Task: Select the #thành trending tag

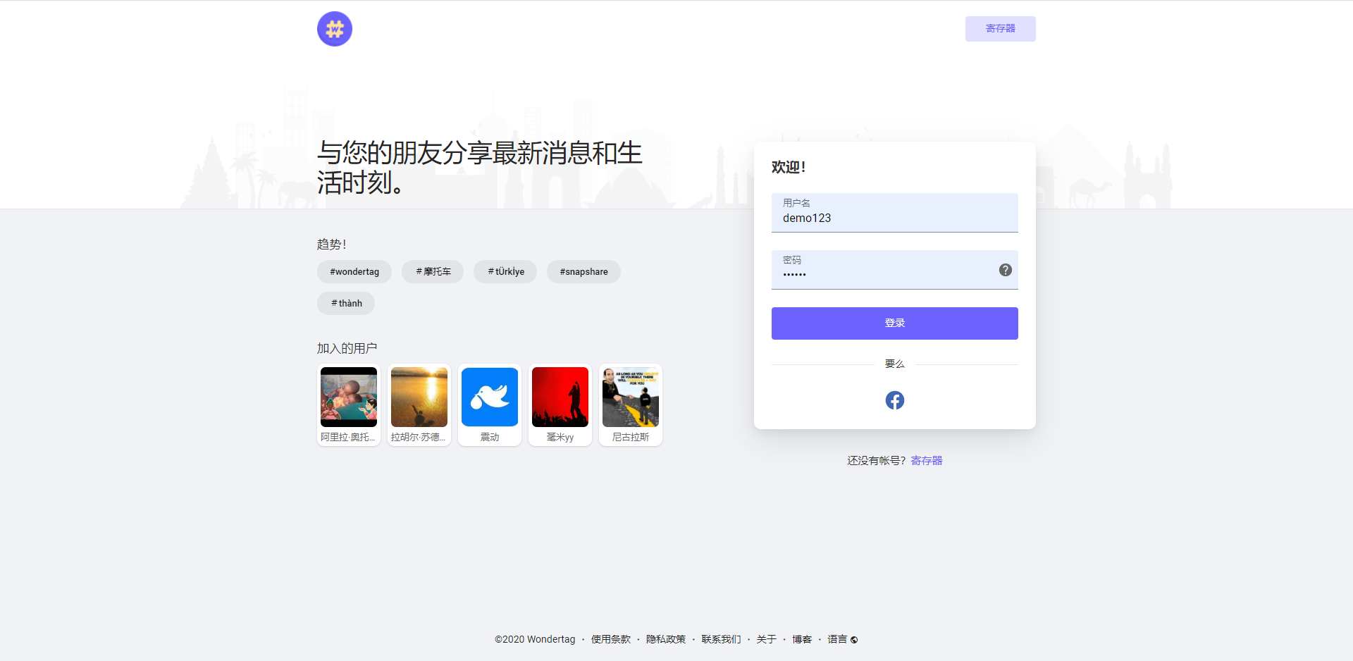Action: [345, 303]
